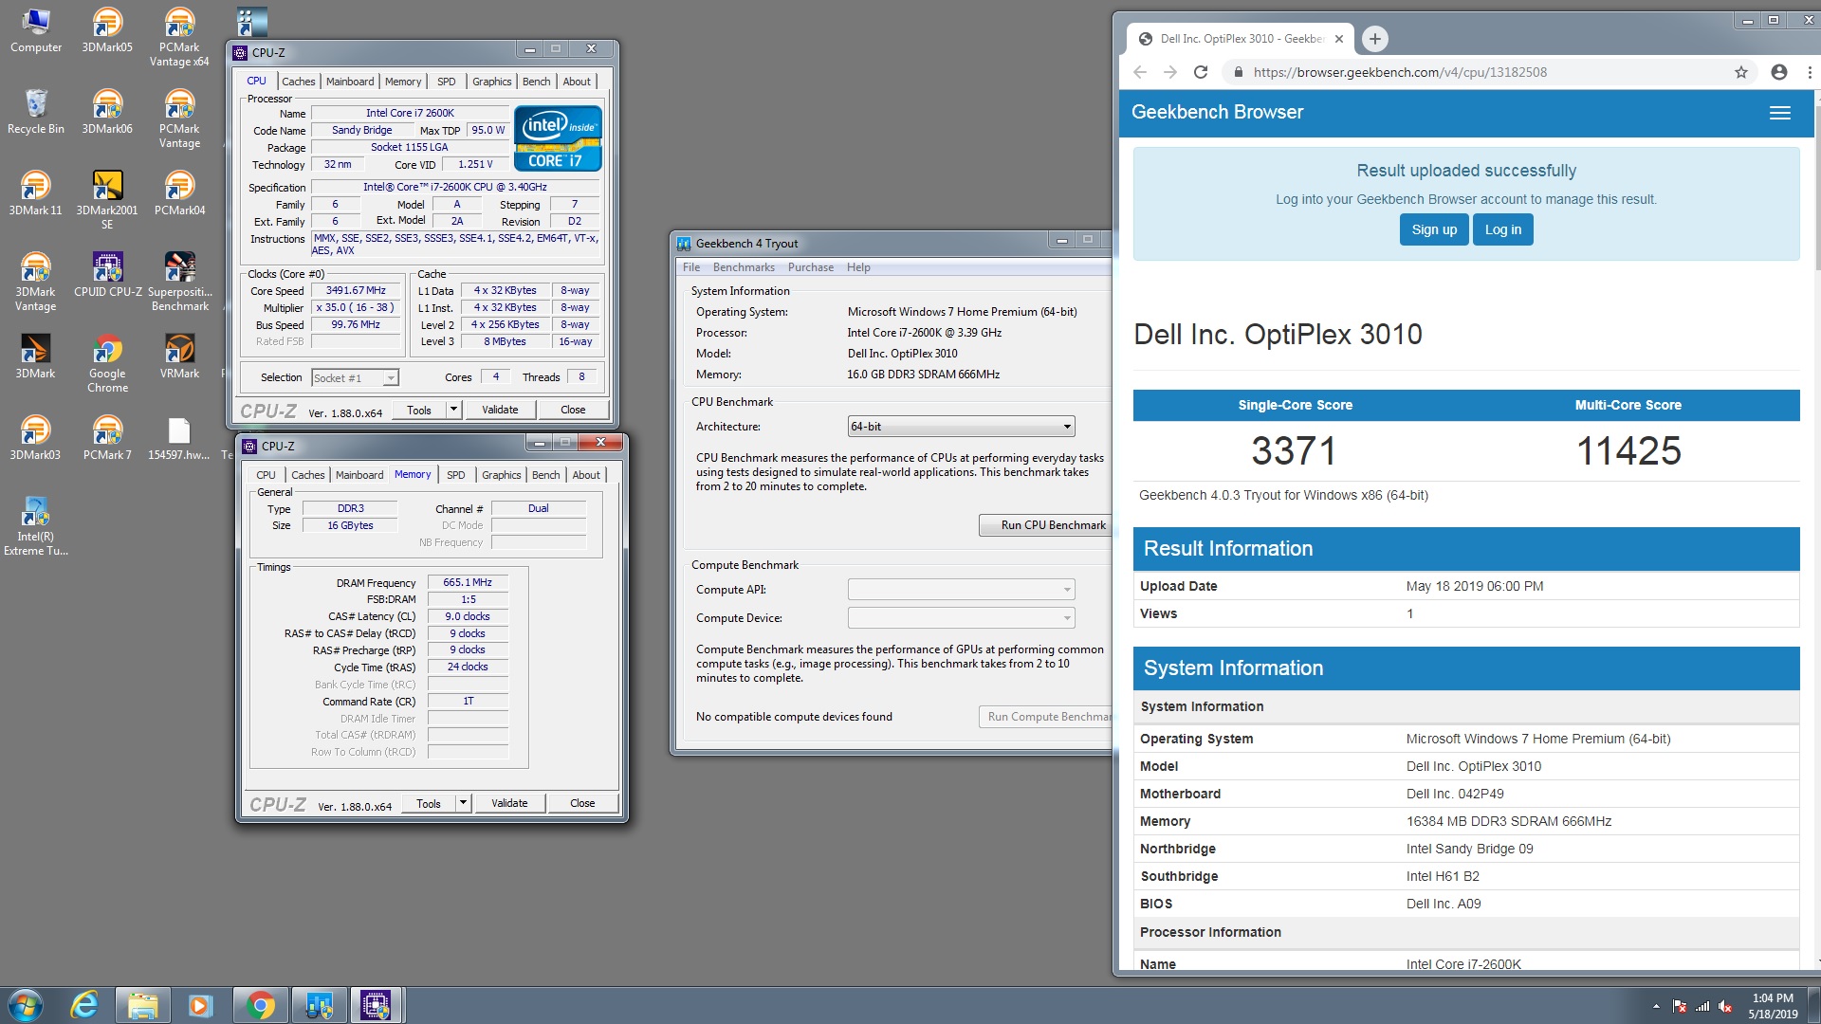Screen dimensions: 1821x1024
Task: Launch Intel Extreme Tuning desktop shortcut
Action: tap(35, 526)
